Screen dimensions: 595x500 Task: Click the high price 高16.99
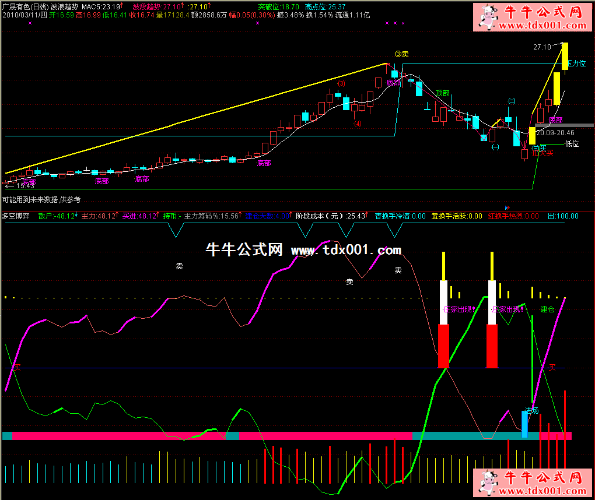click(88, 15)
